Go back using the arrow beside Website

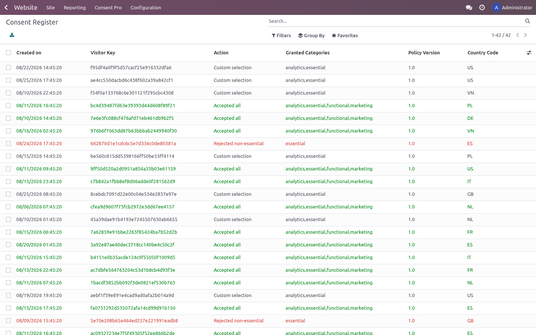point(6,7)
